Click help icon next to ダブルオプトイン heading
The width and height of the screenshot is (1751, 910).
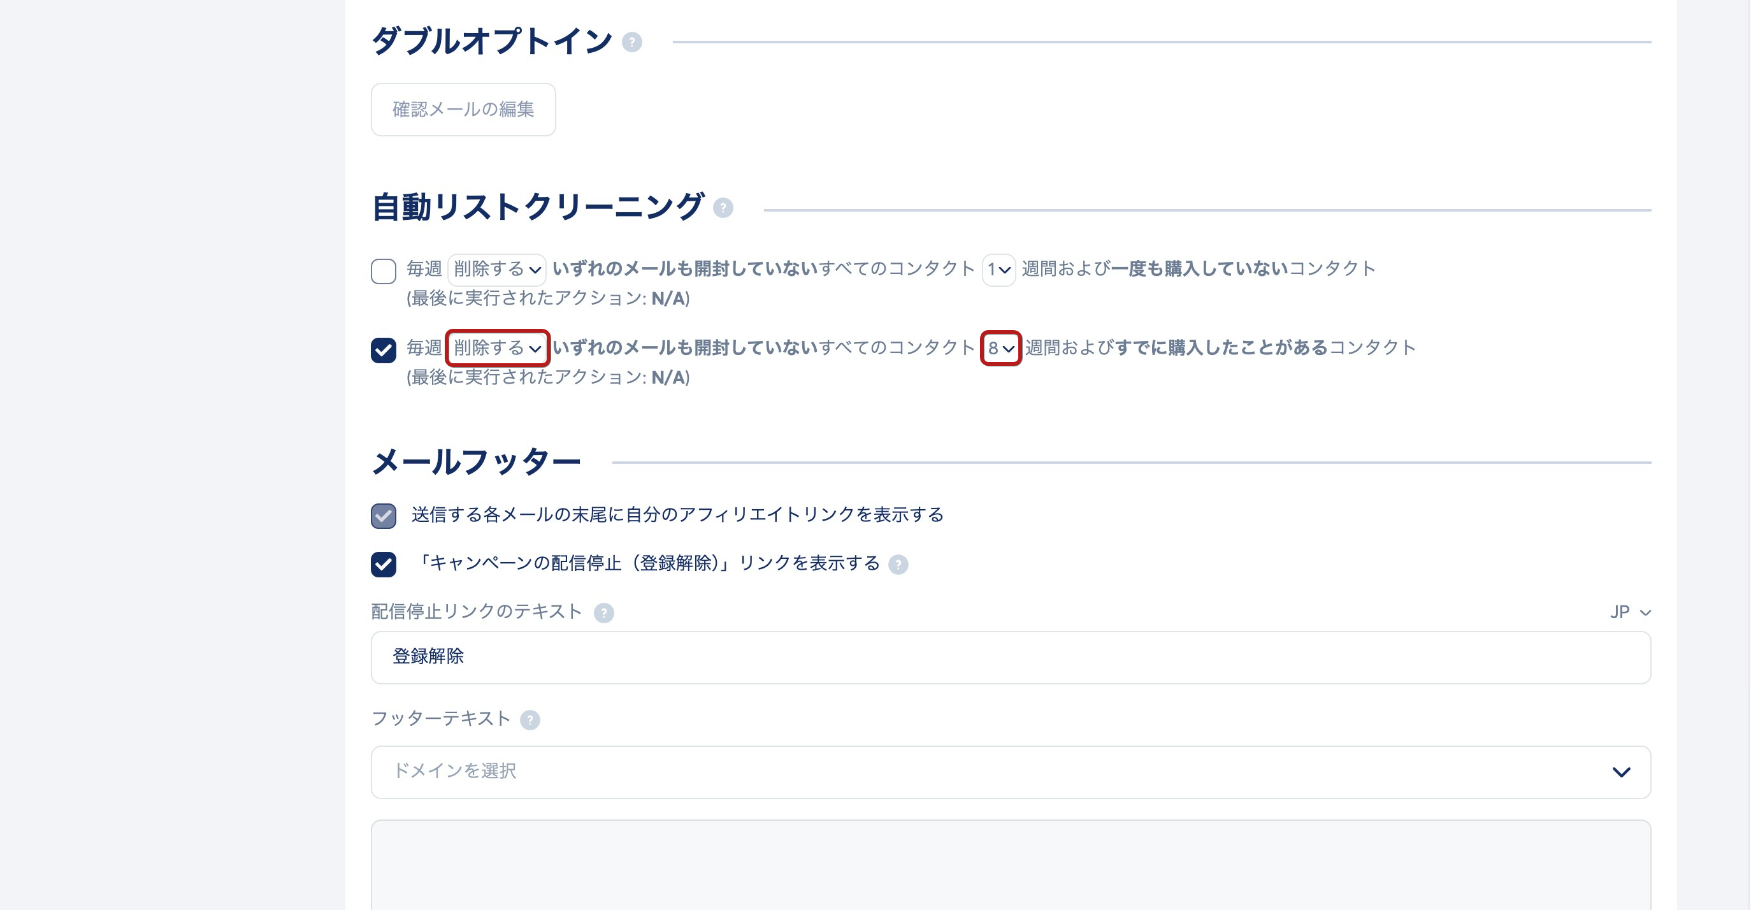pyautogui.click(x=631, y=42)
